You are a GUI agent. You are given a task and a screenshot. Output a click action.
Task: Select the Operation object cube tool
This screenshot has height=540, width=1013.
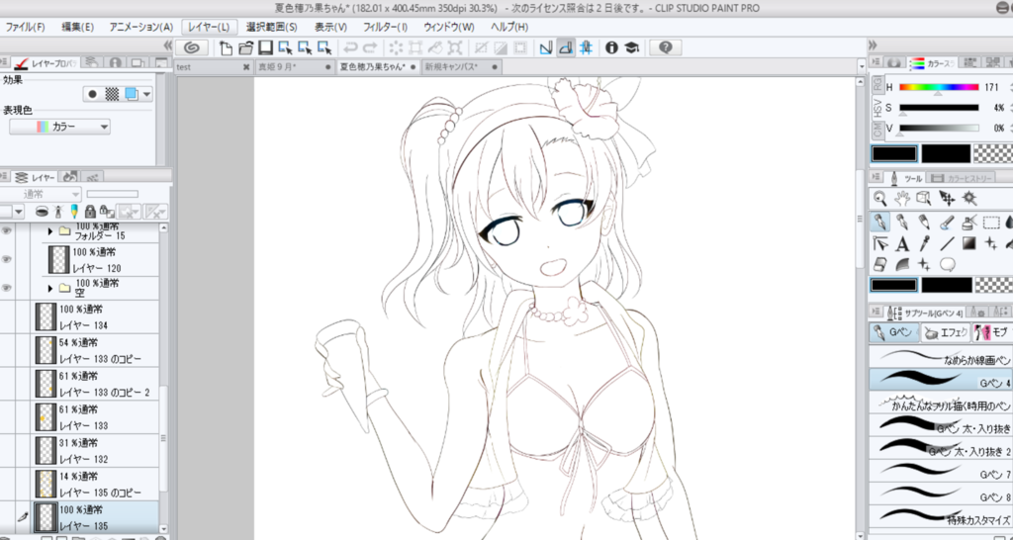point(924,199)
